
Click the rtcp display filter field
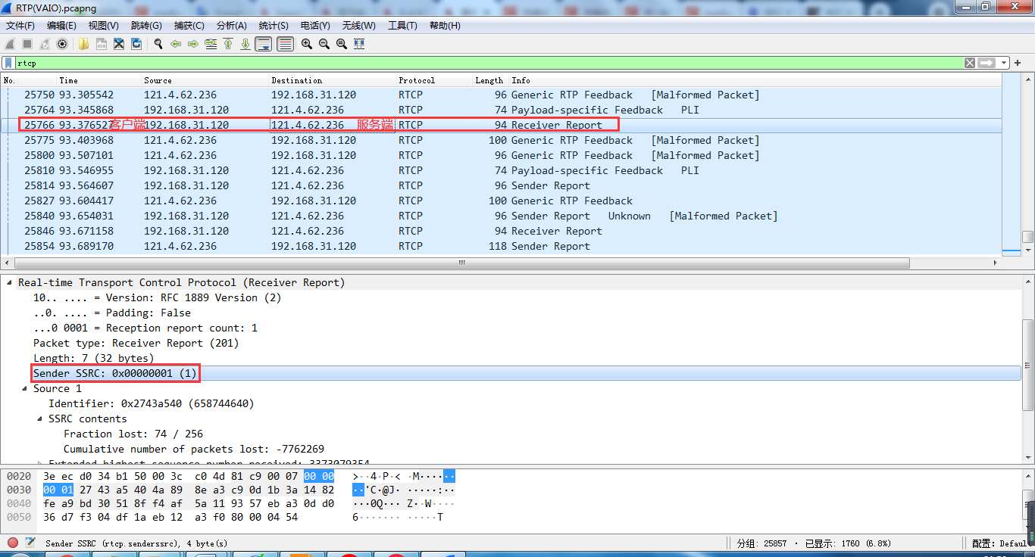pos(488,63)
